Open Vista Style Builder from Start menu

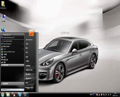[x=12, y=41]
